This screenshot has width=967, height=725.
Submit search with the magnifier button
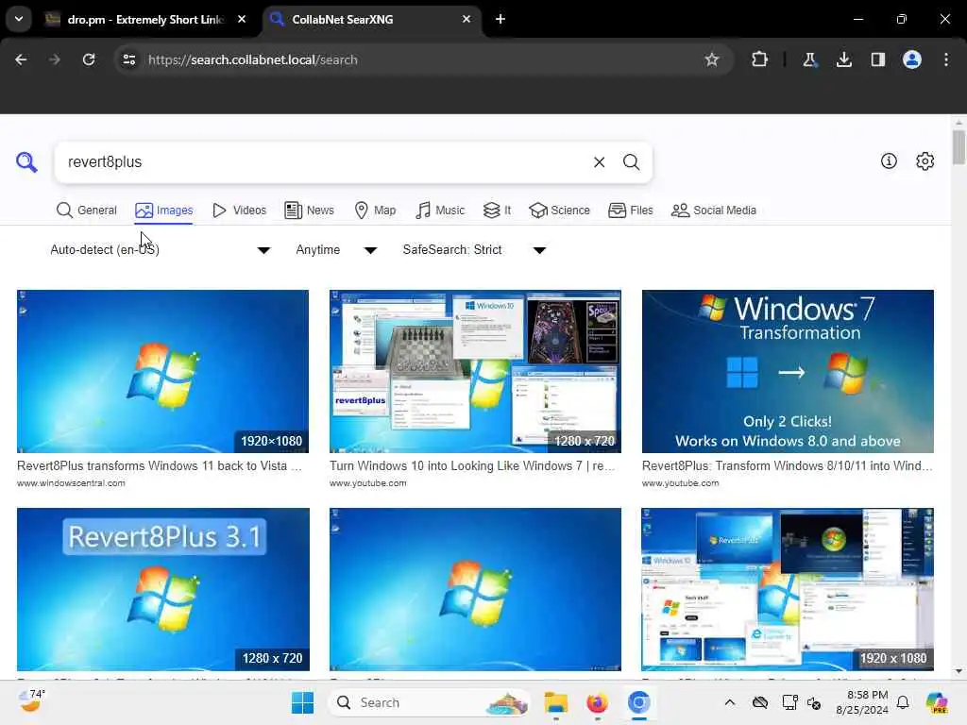(x=631, y=162)
